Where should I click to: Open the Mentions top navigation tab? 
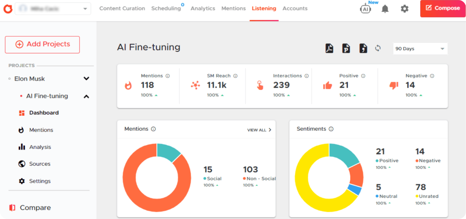click(x=233, y=8)
